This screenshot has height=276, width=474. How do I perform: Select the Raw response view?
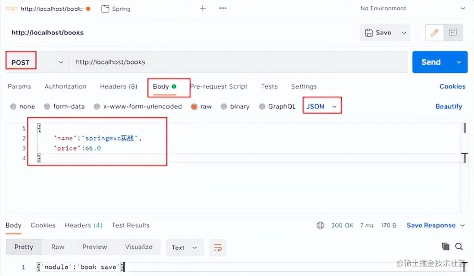click(58, 247)
